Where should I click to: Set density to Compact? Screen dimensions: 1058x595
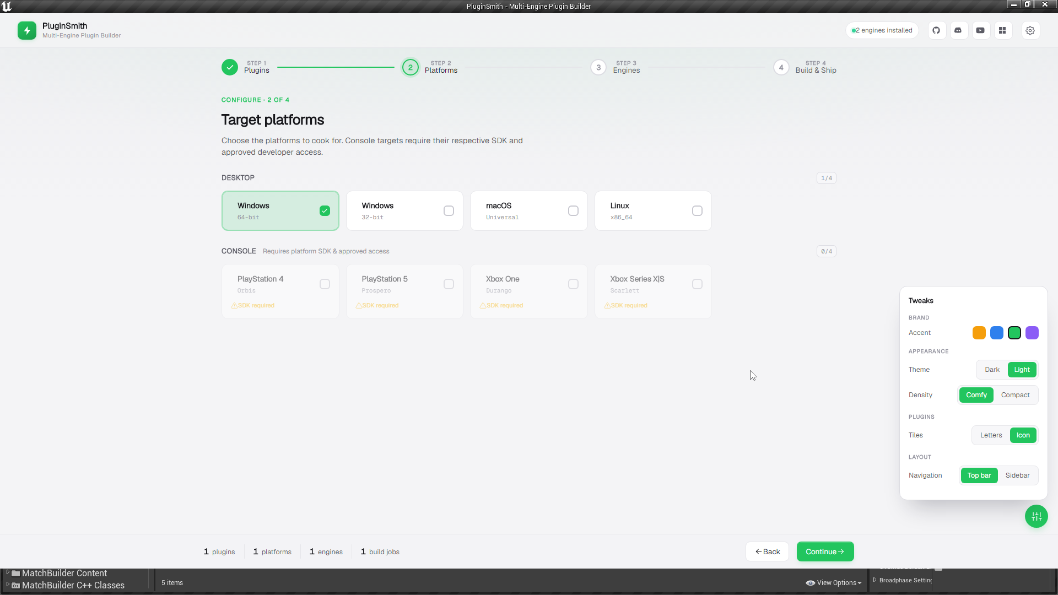coord(1015,395)
